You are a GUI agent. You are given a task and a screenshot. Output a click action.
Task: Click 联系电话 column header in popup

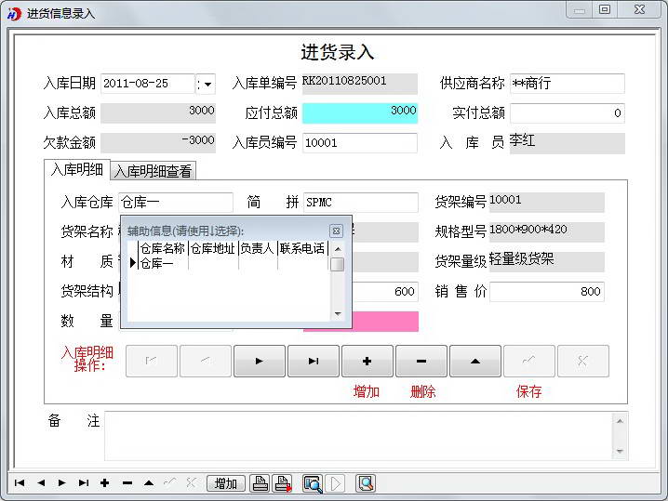(x=302, y=248)
